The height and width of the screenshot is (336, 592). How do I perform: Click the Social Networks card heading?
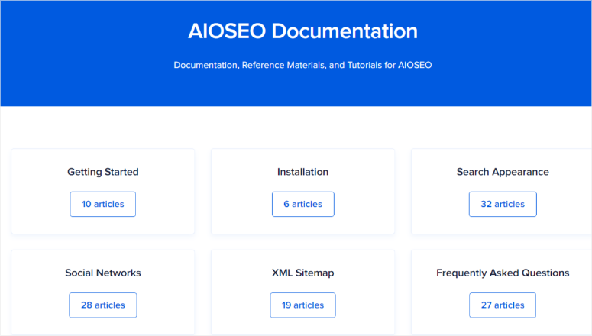pos(102,273)
